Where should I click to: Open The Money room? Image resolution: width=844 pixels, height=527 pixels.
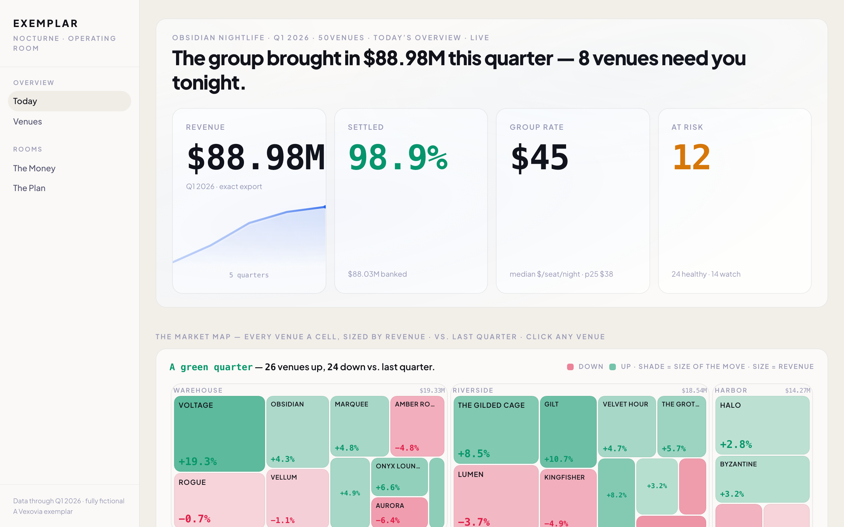point(70,168)
